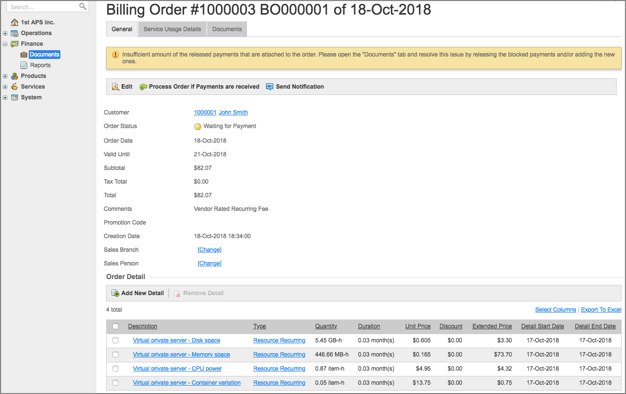Click the search magnifier icon

83,6
